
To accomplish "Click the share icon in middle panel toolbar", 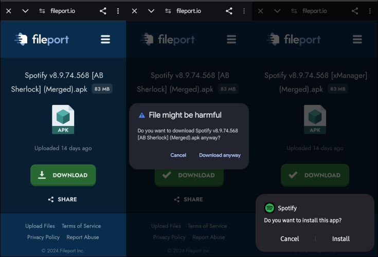I will click(229, 11).
